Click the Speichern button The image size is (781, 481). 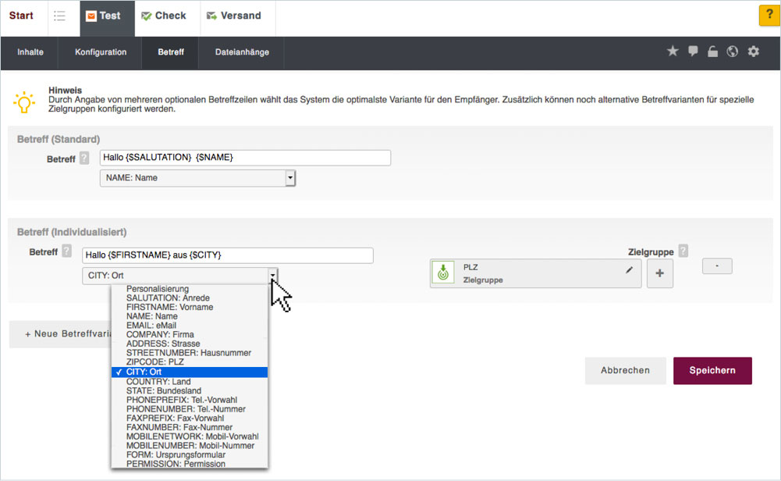(712, 370)
